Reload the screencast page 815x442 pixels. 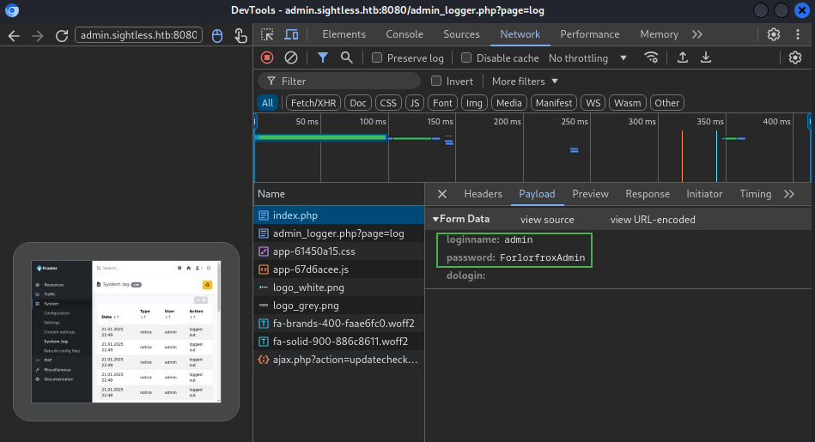point(62,35)
